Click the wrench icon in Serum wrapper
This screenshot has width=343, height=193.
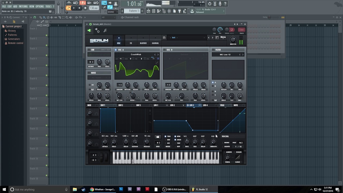point(105,31)
